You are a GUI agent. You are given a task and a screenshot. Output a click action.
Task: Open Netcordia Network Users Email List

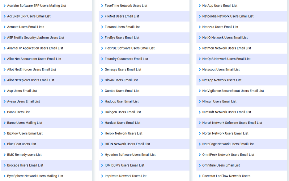pos(228,16)
